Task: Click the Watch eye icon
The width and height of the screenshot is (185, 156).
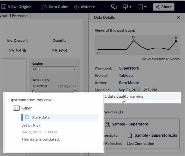Action: 76,7
